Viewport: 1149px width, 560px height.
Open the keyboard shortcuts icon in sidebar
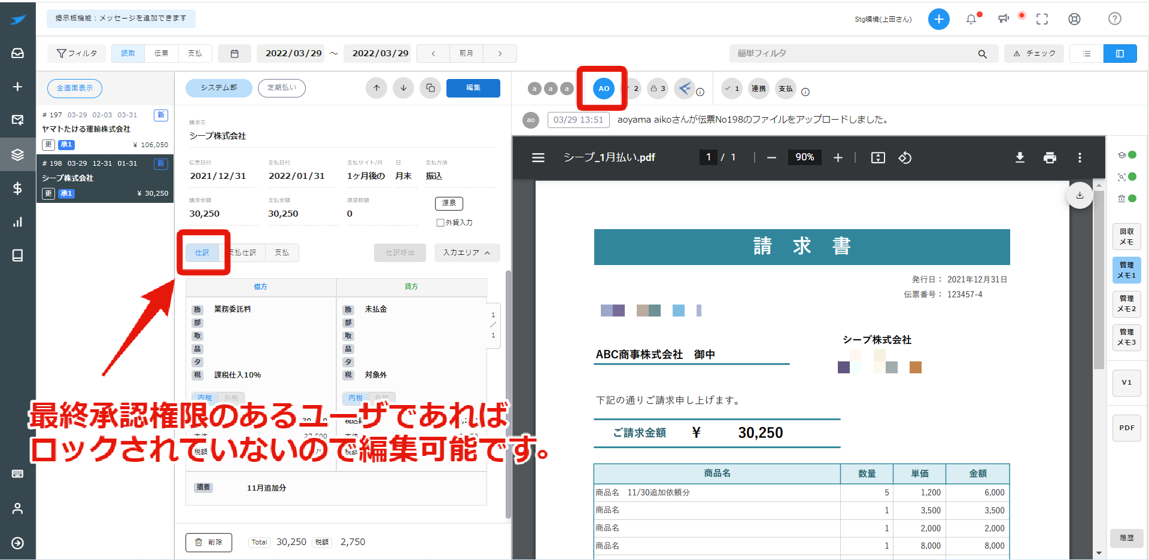[x=17, y=474]
